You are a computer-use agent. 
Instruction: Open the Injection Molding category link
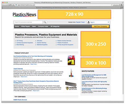[x=41, y=43]
